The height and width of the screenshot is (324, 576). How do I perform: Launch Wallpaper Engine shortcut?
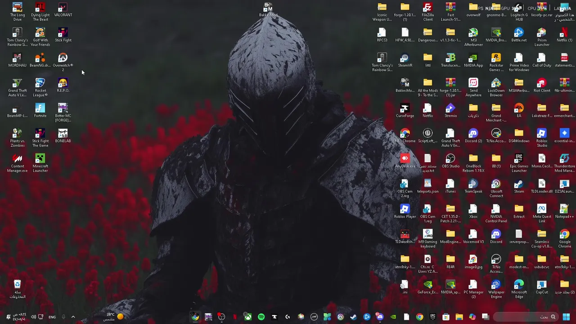(x=496, y=289)
